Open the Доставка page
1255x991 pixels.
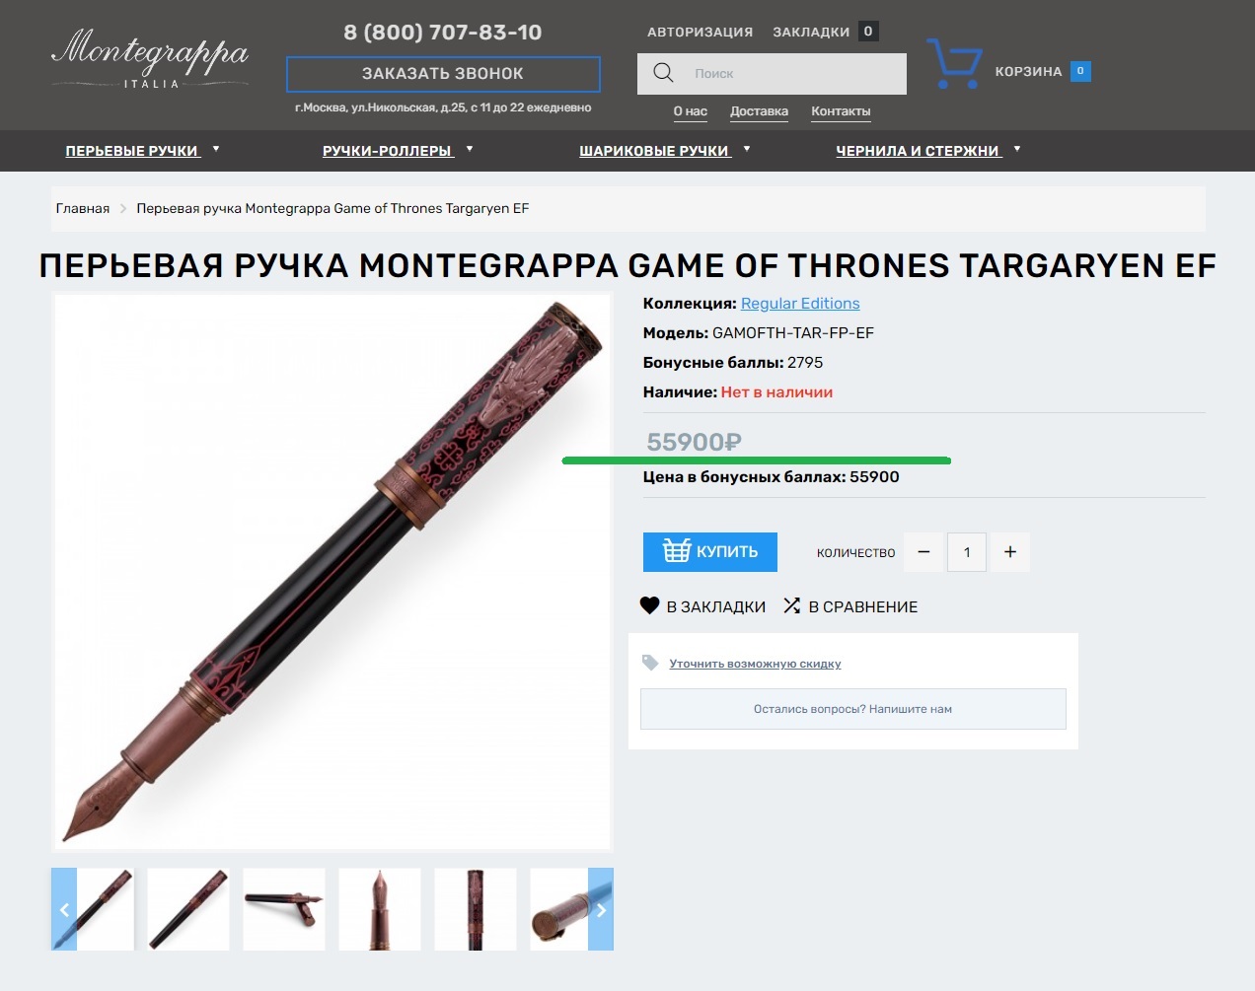click(x=759, y=111)
